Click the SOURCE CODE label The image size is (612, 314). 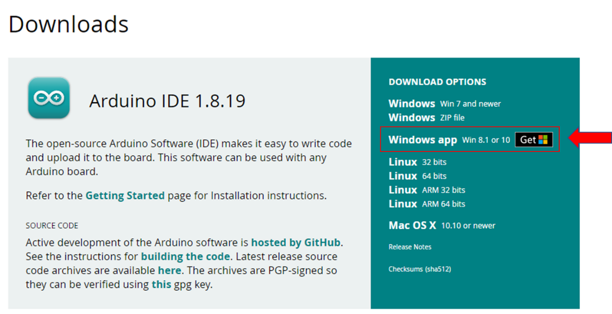tap(52, 226)
